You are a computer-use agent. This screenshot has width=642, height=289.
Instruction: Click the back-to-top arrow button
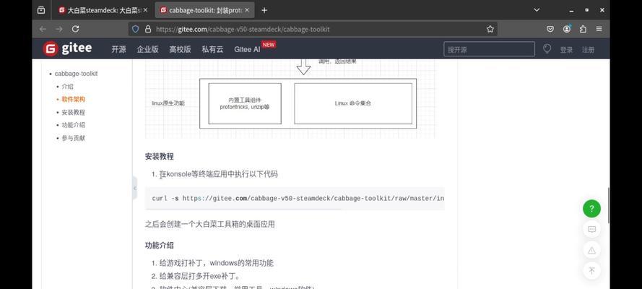(591, 271)
